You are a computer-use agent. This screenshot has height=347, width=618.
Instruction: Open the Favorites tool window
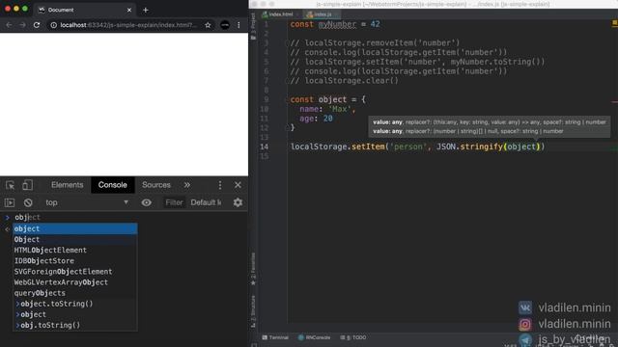(x=253, y=269)
